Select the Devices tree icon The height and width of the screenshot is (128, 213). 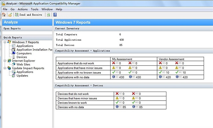coord(14,57)
